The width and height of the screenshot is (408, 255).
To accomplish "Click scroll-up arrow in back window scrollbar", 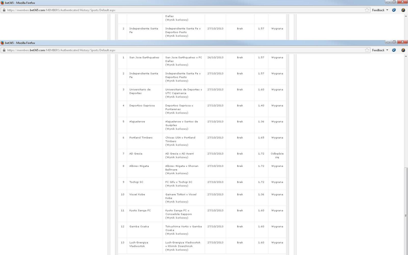I will (x=406, y=16).
